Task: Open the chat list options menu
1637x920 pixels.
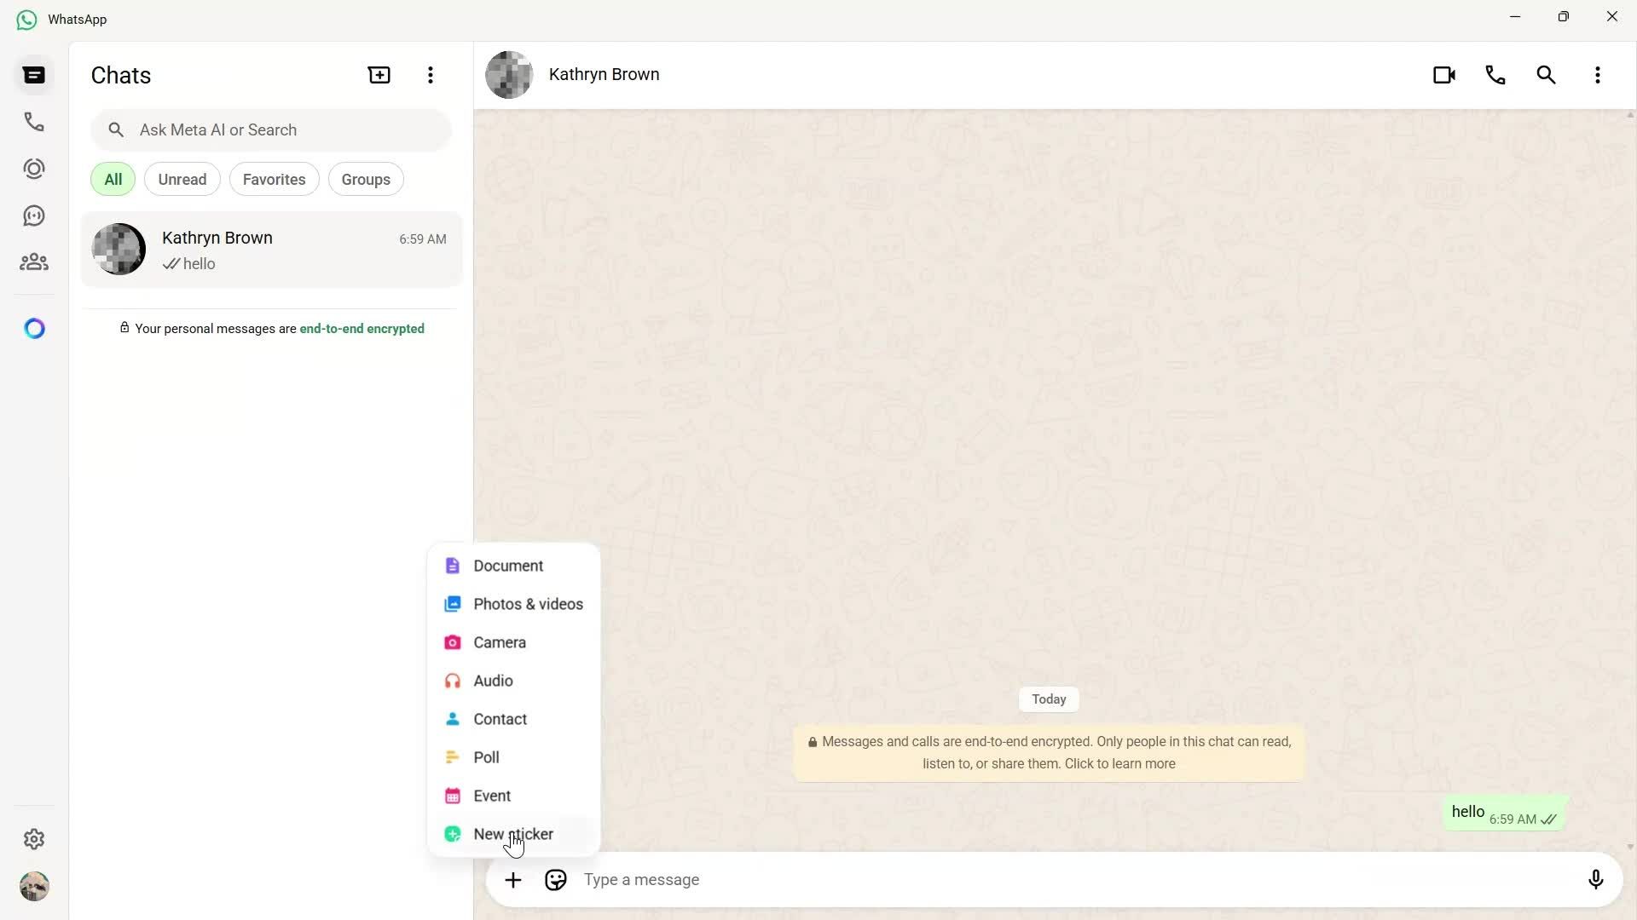Action: (x=431, y=75)
